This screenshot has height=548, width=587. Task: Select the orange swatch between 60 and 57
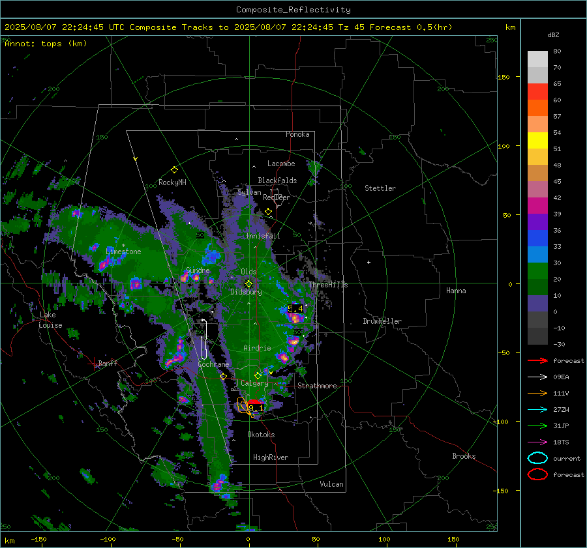point(537,108)
